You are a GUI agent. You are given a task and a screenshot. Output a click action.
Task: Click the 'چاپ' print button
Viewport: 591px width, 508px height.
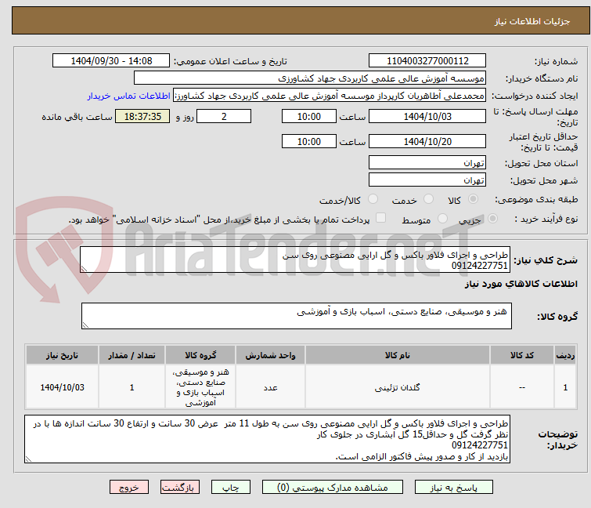tap(231, 488)
